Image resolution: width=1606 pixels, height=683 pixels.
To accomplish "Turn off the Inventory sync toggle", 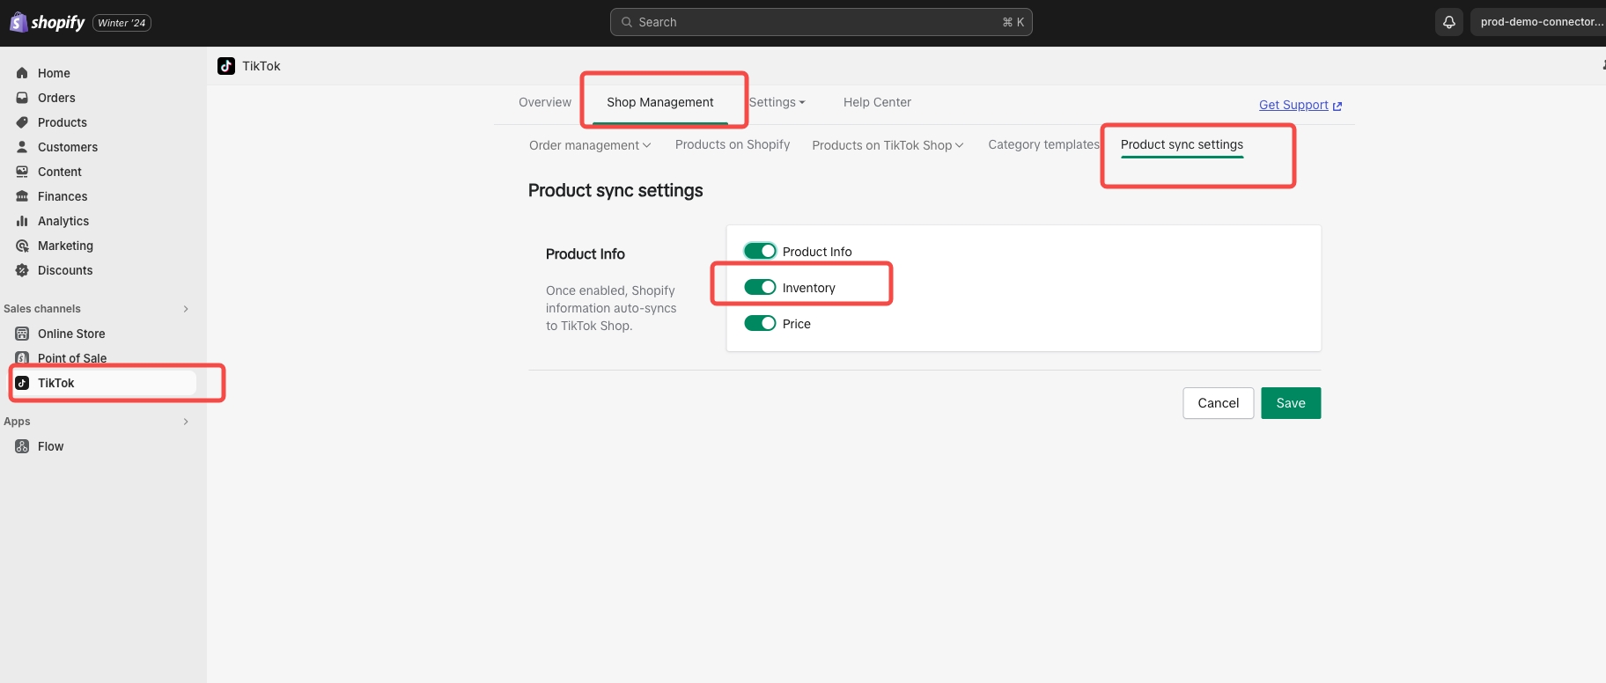I will (x=760, y=288).
